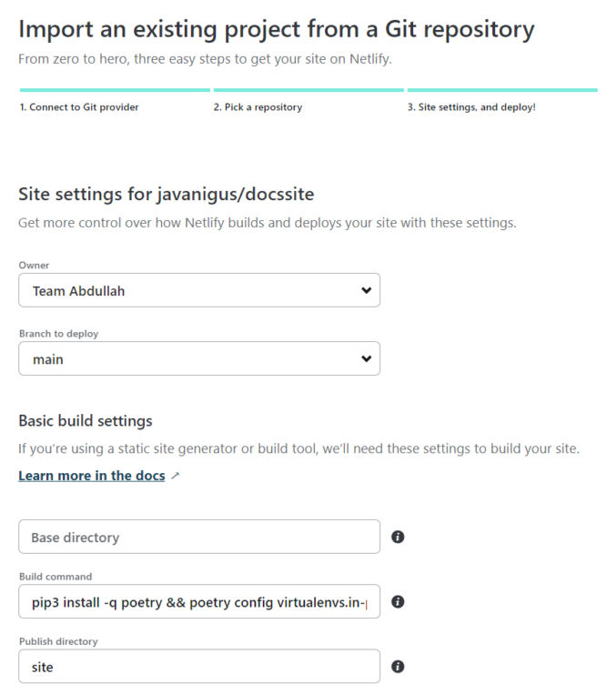Go to step 1 Connect to Git provider
This screenshot has height=694, width=607.
click(x=79, y=107)
